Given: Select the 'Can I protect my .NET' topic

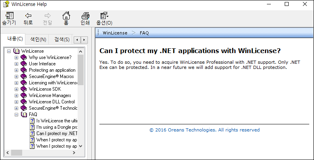Looking at the screenshot, I should pos(57,133).
